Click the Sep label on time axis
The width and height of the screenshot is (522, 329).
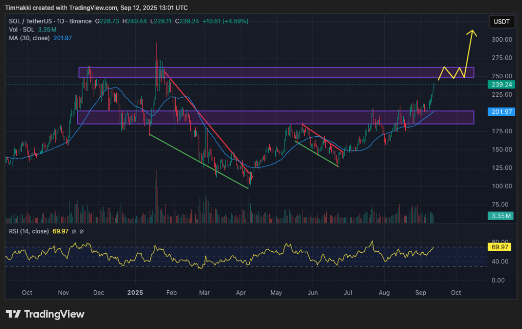[421, 293]
